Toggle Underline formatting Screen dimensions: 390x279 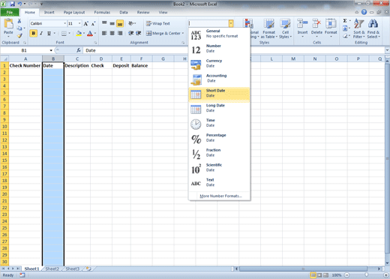[x=49, y=33]
